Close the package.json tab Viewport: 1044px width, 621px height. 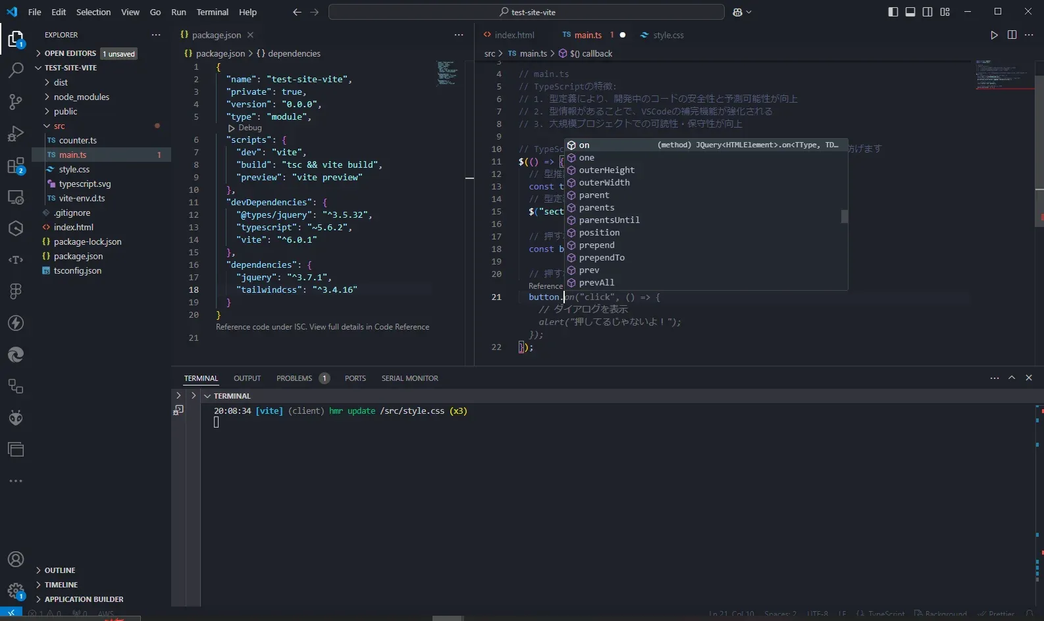click(250, 35)
